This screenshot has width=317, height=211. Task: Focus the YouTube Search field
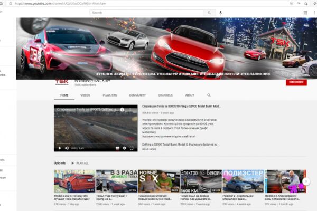(146, 13)
